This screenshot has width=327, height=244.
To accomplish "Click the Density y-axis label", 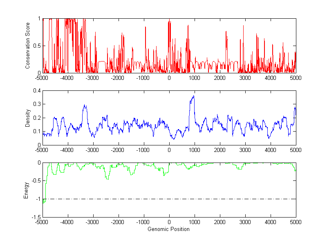I will (27, 118).
